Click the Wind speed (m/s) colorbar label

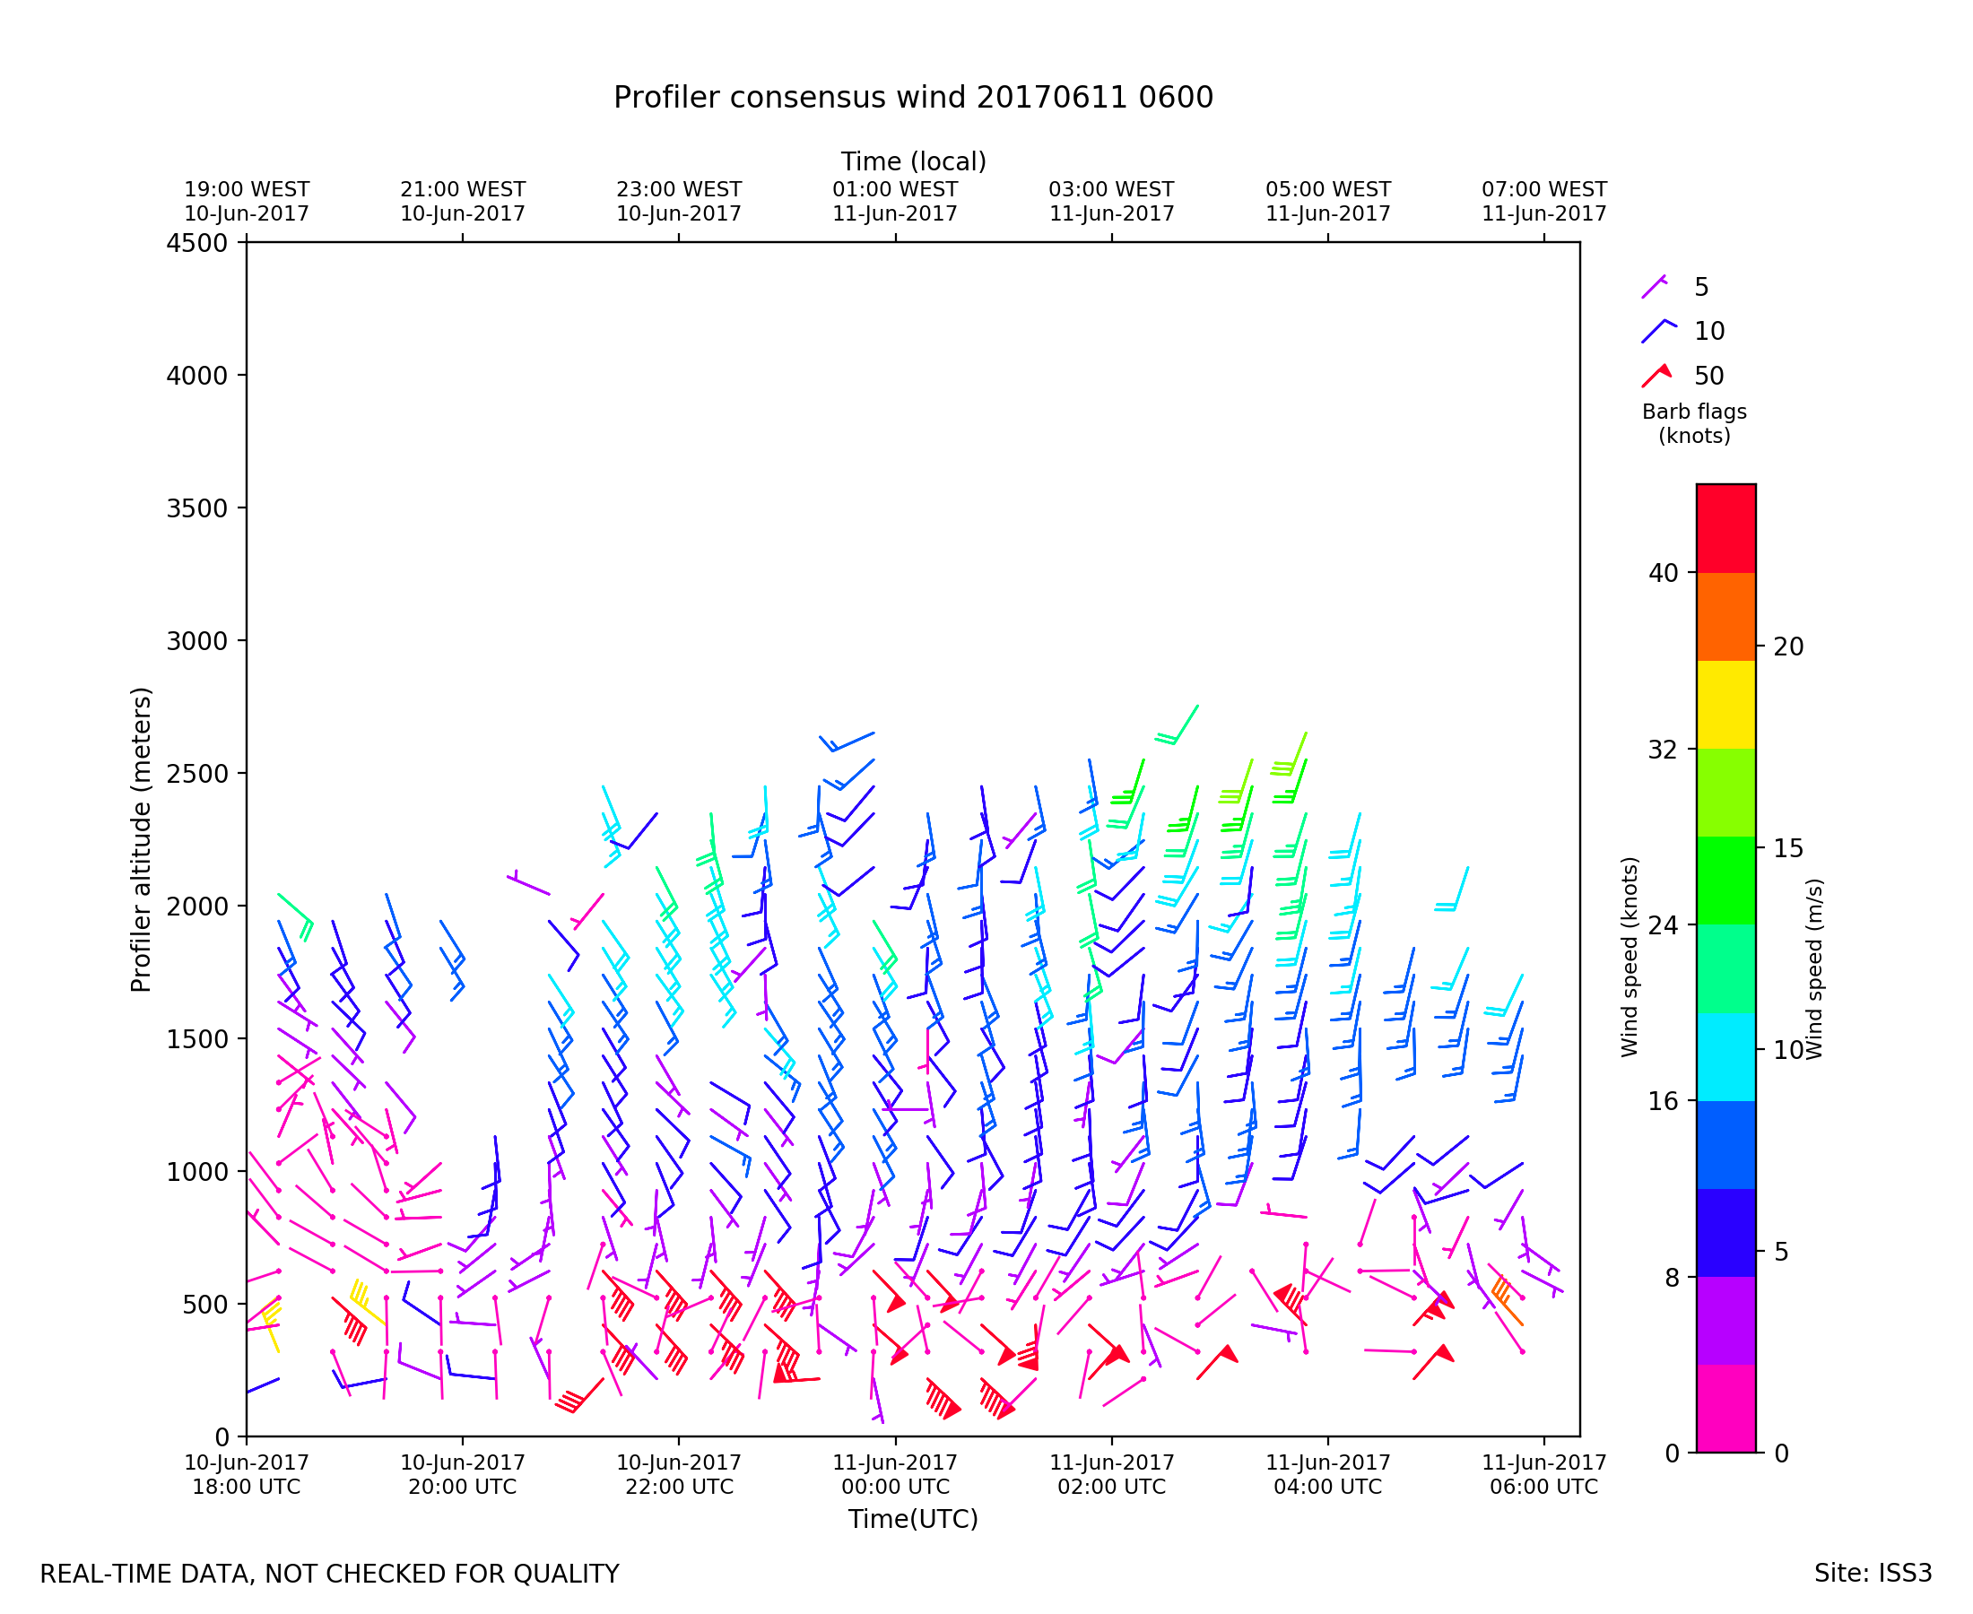point(1814,968)
